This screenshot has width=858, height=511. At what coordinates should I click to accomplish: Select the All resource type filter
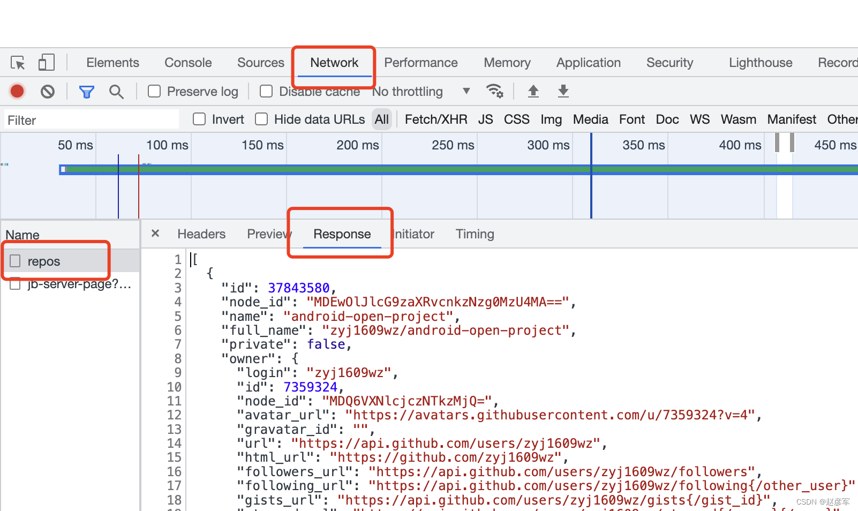tap(382, 119)
